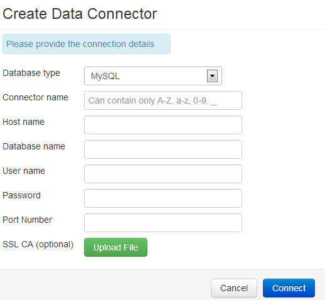
Task: Click the Database type label
Action: click(31, 73)
